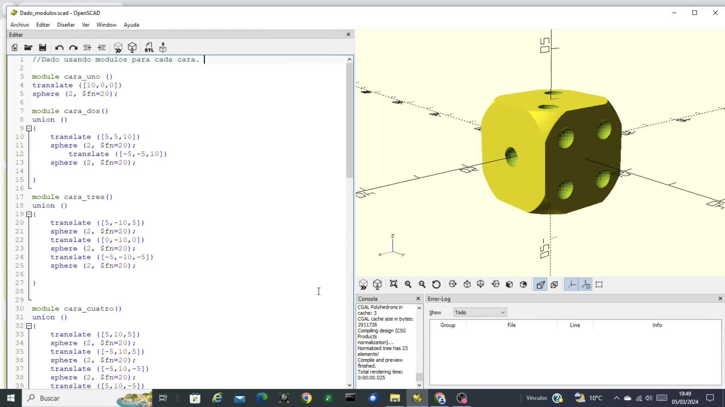
Task: Click the Render icon in editor toolbar
Action: (x=132, y=47)
